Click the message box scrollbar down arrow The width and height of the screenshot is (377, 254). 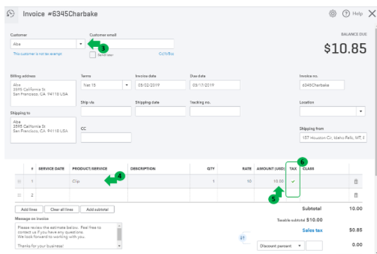tap(120, 246)
